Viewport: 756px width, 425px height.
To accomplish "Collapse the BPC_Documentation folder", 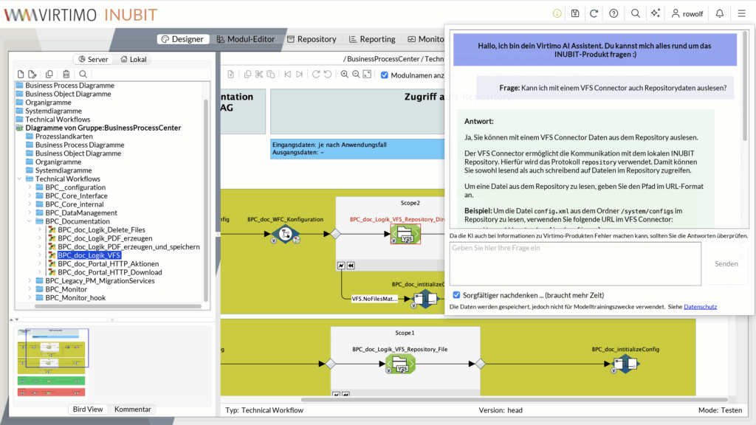I will click(30, 221).
